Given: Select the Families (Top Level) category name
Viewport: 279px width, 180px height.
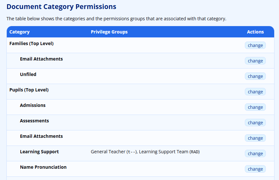Looking at the screenshot, I should (x=32, y=43).
